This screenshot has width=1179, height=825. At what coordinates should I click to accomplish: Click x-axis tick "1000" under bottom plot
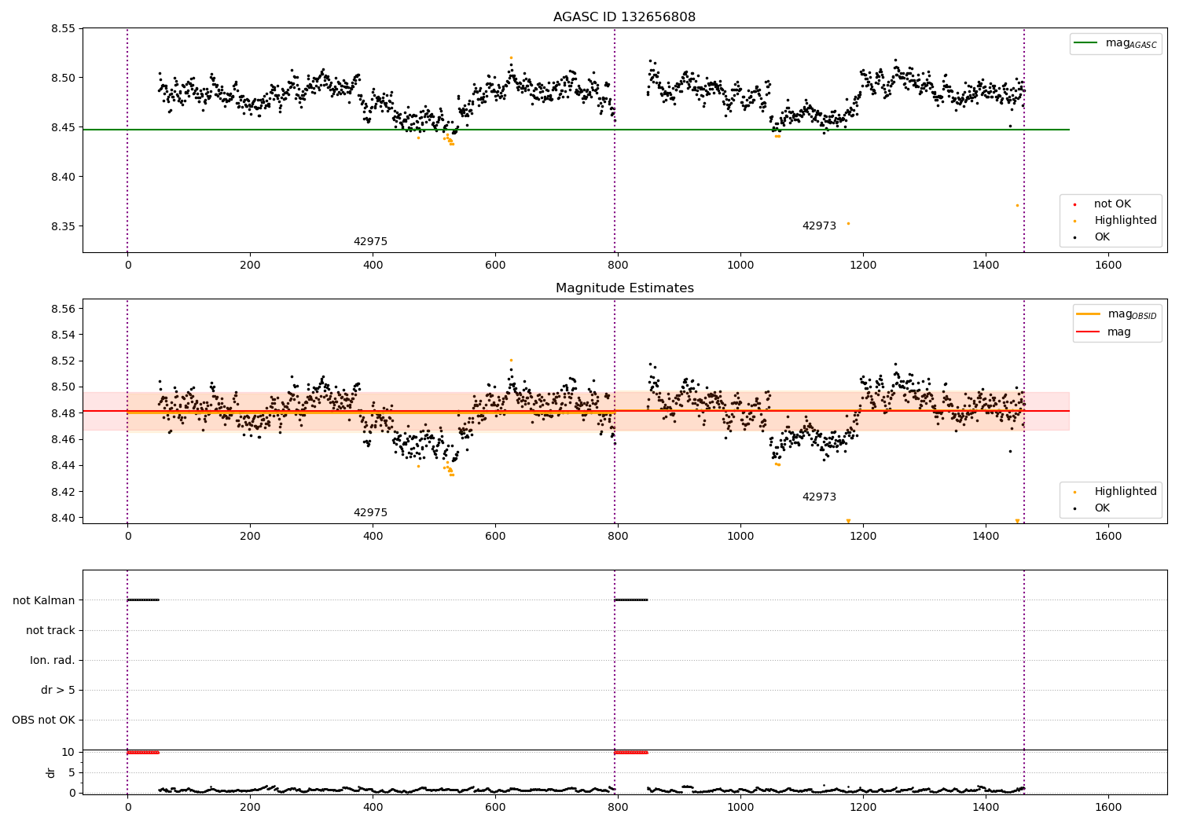point(740,807)
